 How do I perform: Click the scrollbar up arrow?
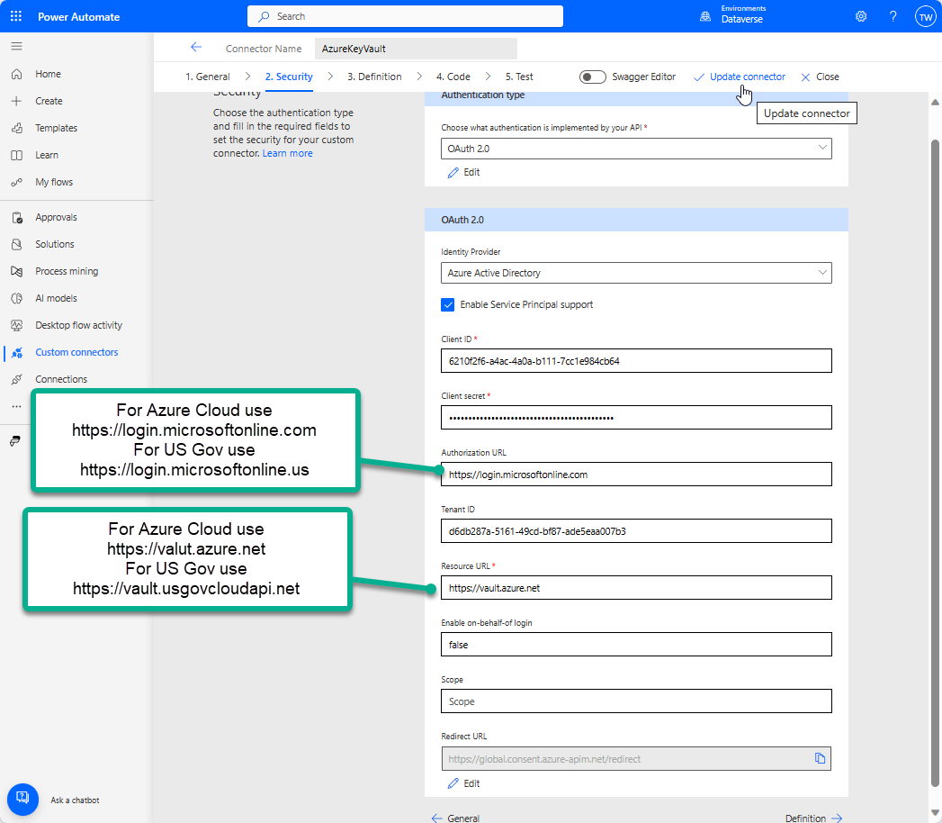click(x=935, y=102)
